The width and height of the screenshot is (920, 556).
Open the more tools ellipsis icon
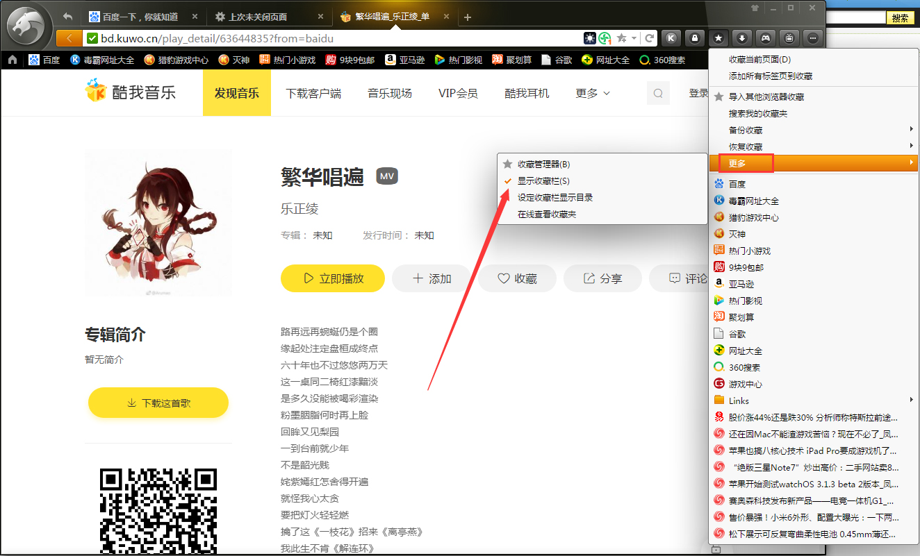812,38
